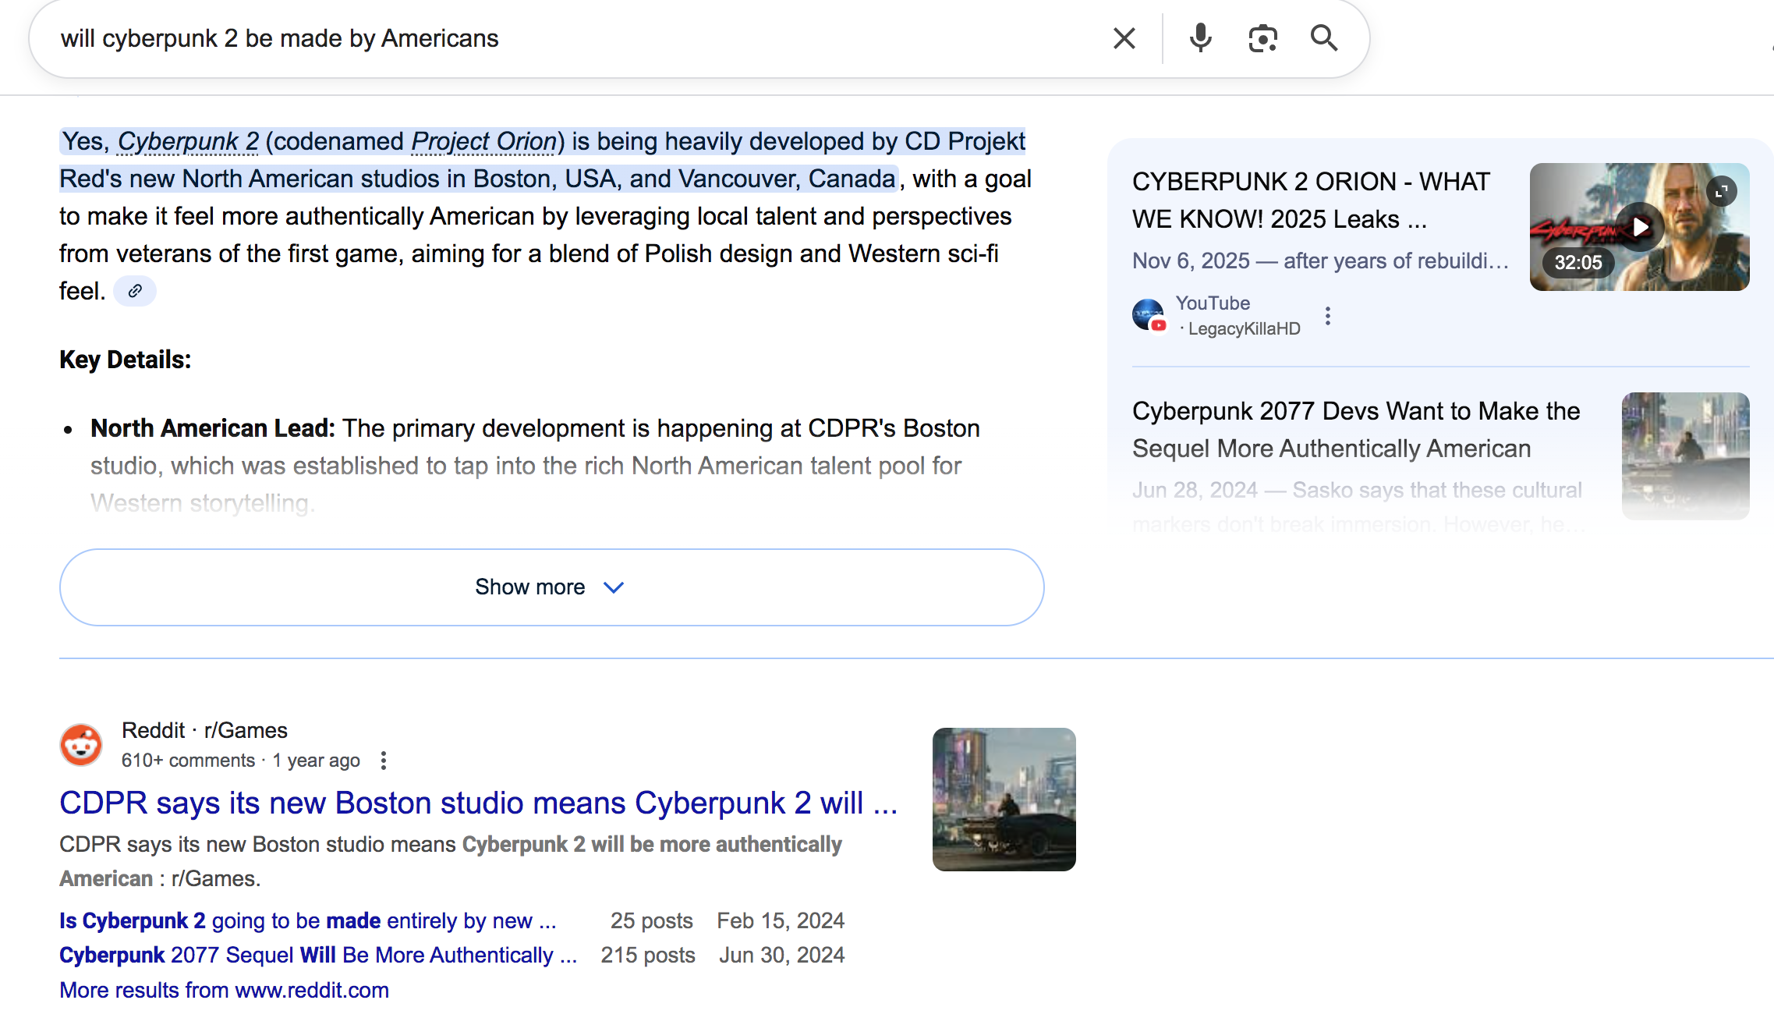Click the Show more chevron arrow
Screen dimensions: 1774x1032
click(x=614, y=587)
